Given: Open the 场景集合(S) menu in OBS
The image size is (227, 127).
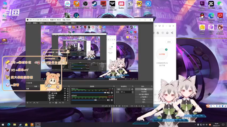Looking at the screenshot, I should coord(59,23).
